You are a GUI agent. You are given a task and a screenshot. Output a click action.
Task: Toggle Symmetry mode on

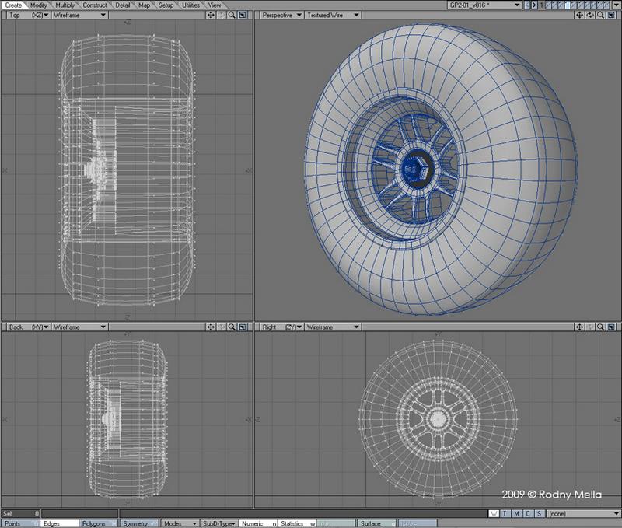tap(138, 523)
